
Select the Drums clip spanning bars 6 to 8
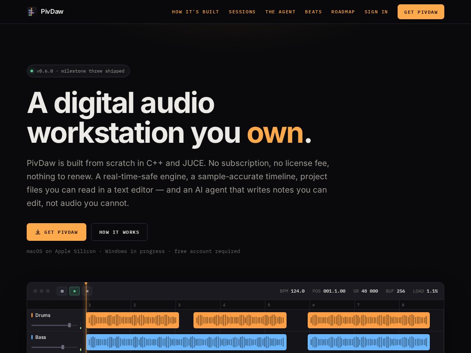[369, 320]
